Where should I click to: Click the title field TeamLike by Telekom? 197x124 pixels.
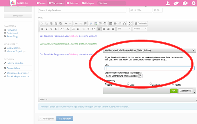pyautogui.click(x=82, y=10)
